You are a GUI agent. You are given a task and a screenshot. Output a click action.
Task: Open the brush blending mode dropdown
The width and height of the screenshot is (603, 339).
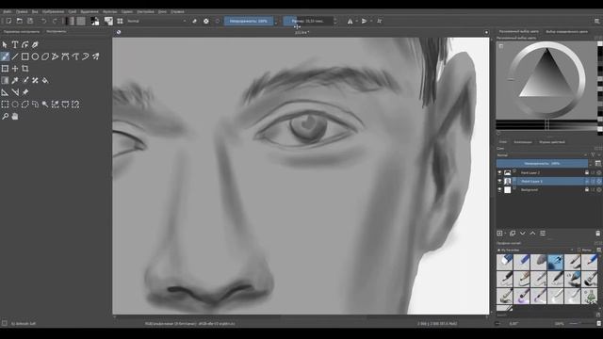coord(156,21)
